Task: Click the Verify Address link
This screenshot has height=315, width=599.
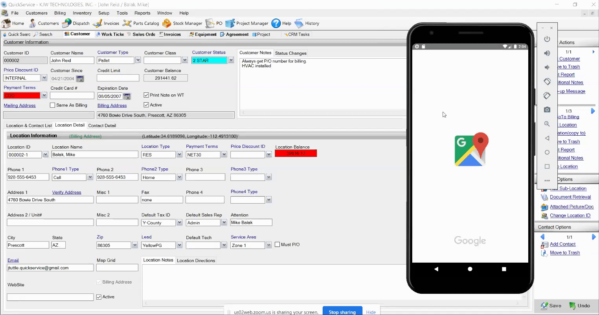Action: [66, 192]
